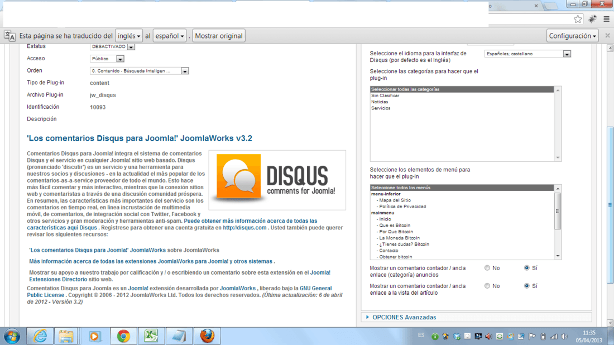Open the network signal bars icon
This screenshot has width=614, height=345.
[554, 337]
